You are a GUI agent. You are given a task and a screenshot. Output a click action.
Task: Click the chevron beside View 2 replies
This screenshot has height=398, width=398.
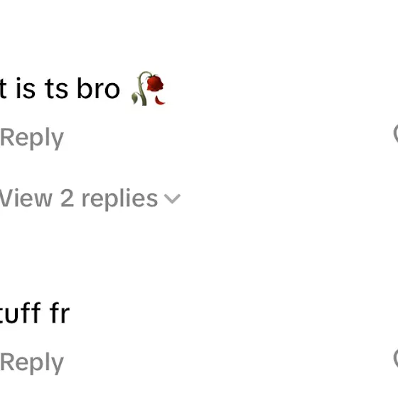pyautogui.click(x=172, y=198)
